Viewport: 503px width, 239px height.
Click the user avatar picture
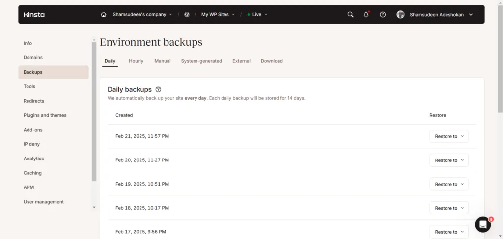pos(400,14)
